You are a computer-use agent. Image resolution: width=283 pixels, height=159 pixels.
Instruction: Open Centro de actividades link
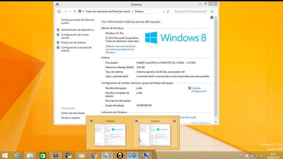click(x=73, y=113)
